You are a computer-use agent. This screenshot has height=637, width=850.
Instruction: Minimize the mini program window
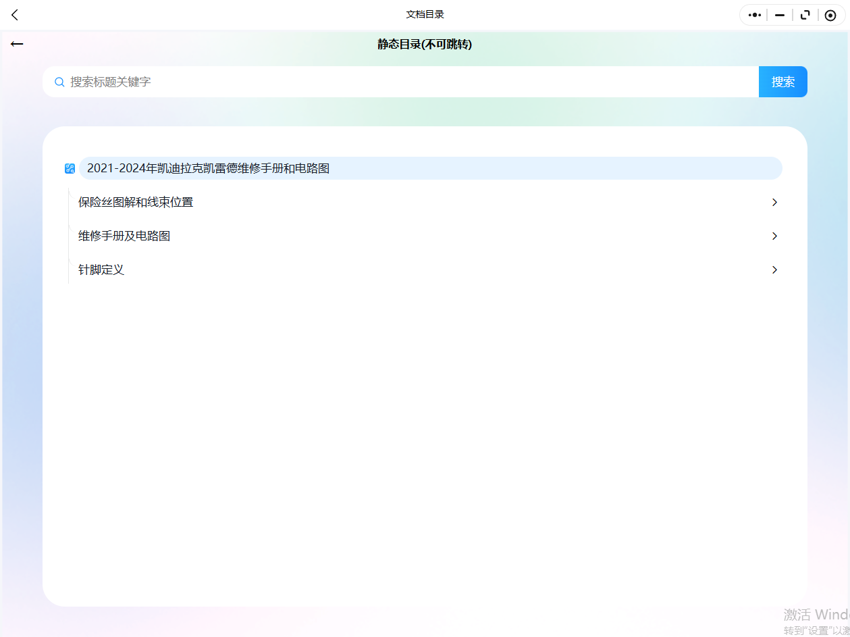[x=780, y=15]
